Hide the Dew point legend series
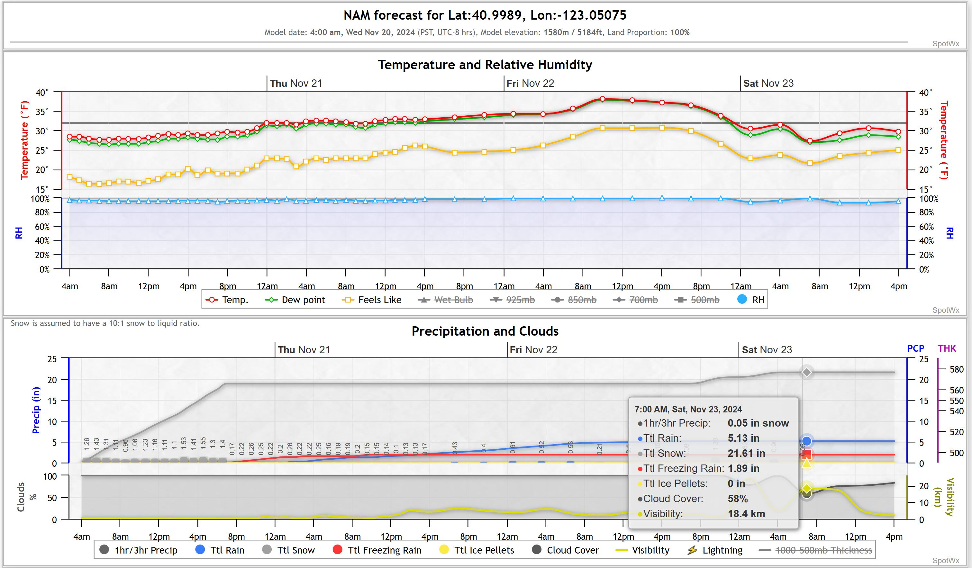972x568 pixels. (303, 300)
